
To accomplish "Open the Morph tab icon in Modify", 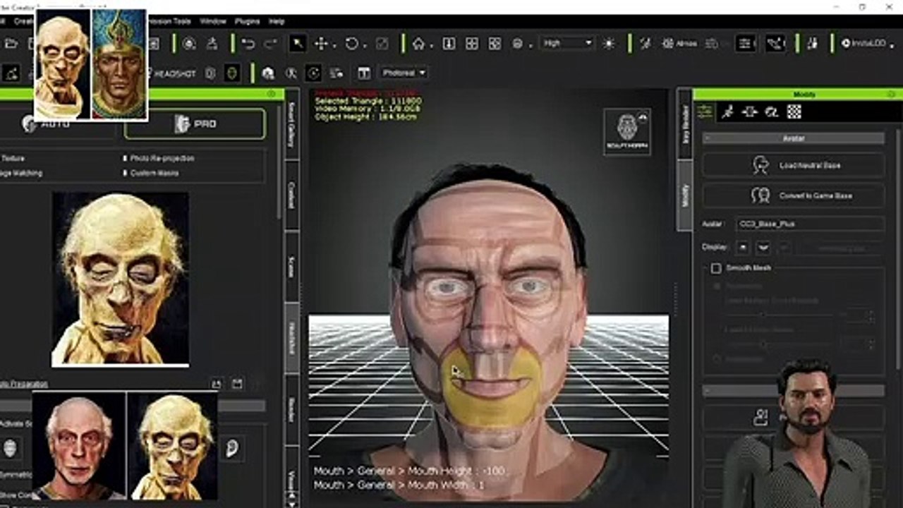I will tap(772, 111).
